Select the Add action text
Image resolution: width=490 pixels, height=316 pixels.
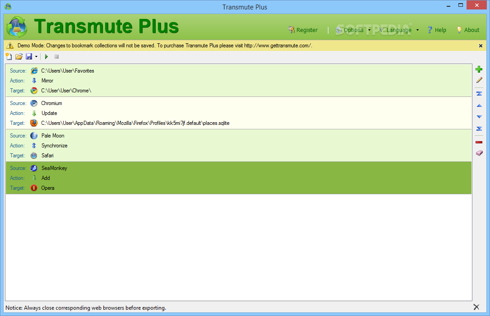pyautogui.click(x=46, y=178)
